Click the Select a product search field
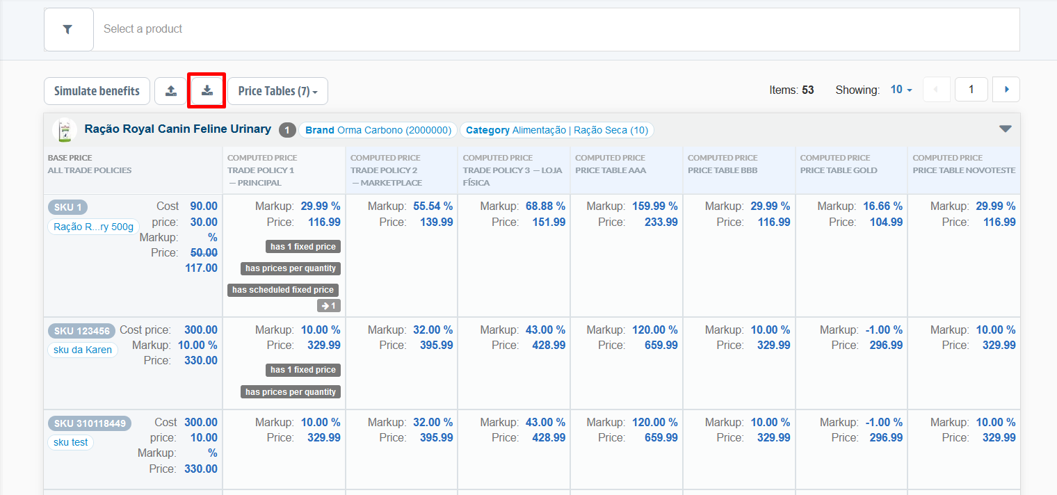This screenshot has width=1057, height=495. pos(556,29)
